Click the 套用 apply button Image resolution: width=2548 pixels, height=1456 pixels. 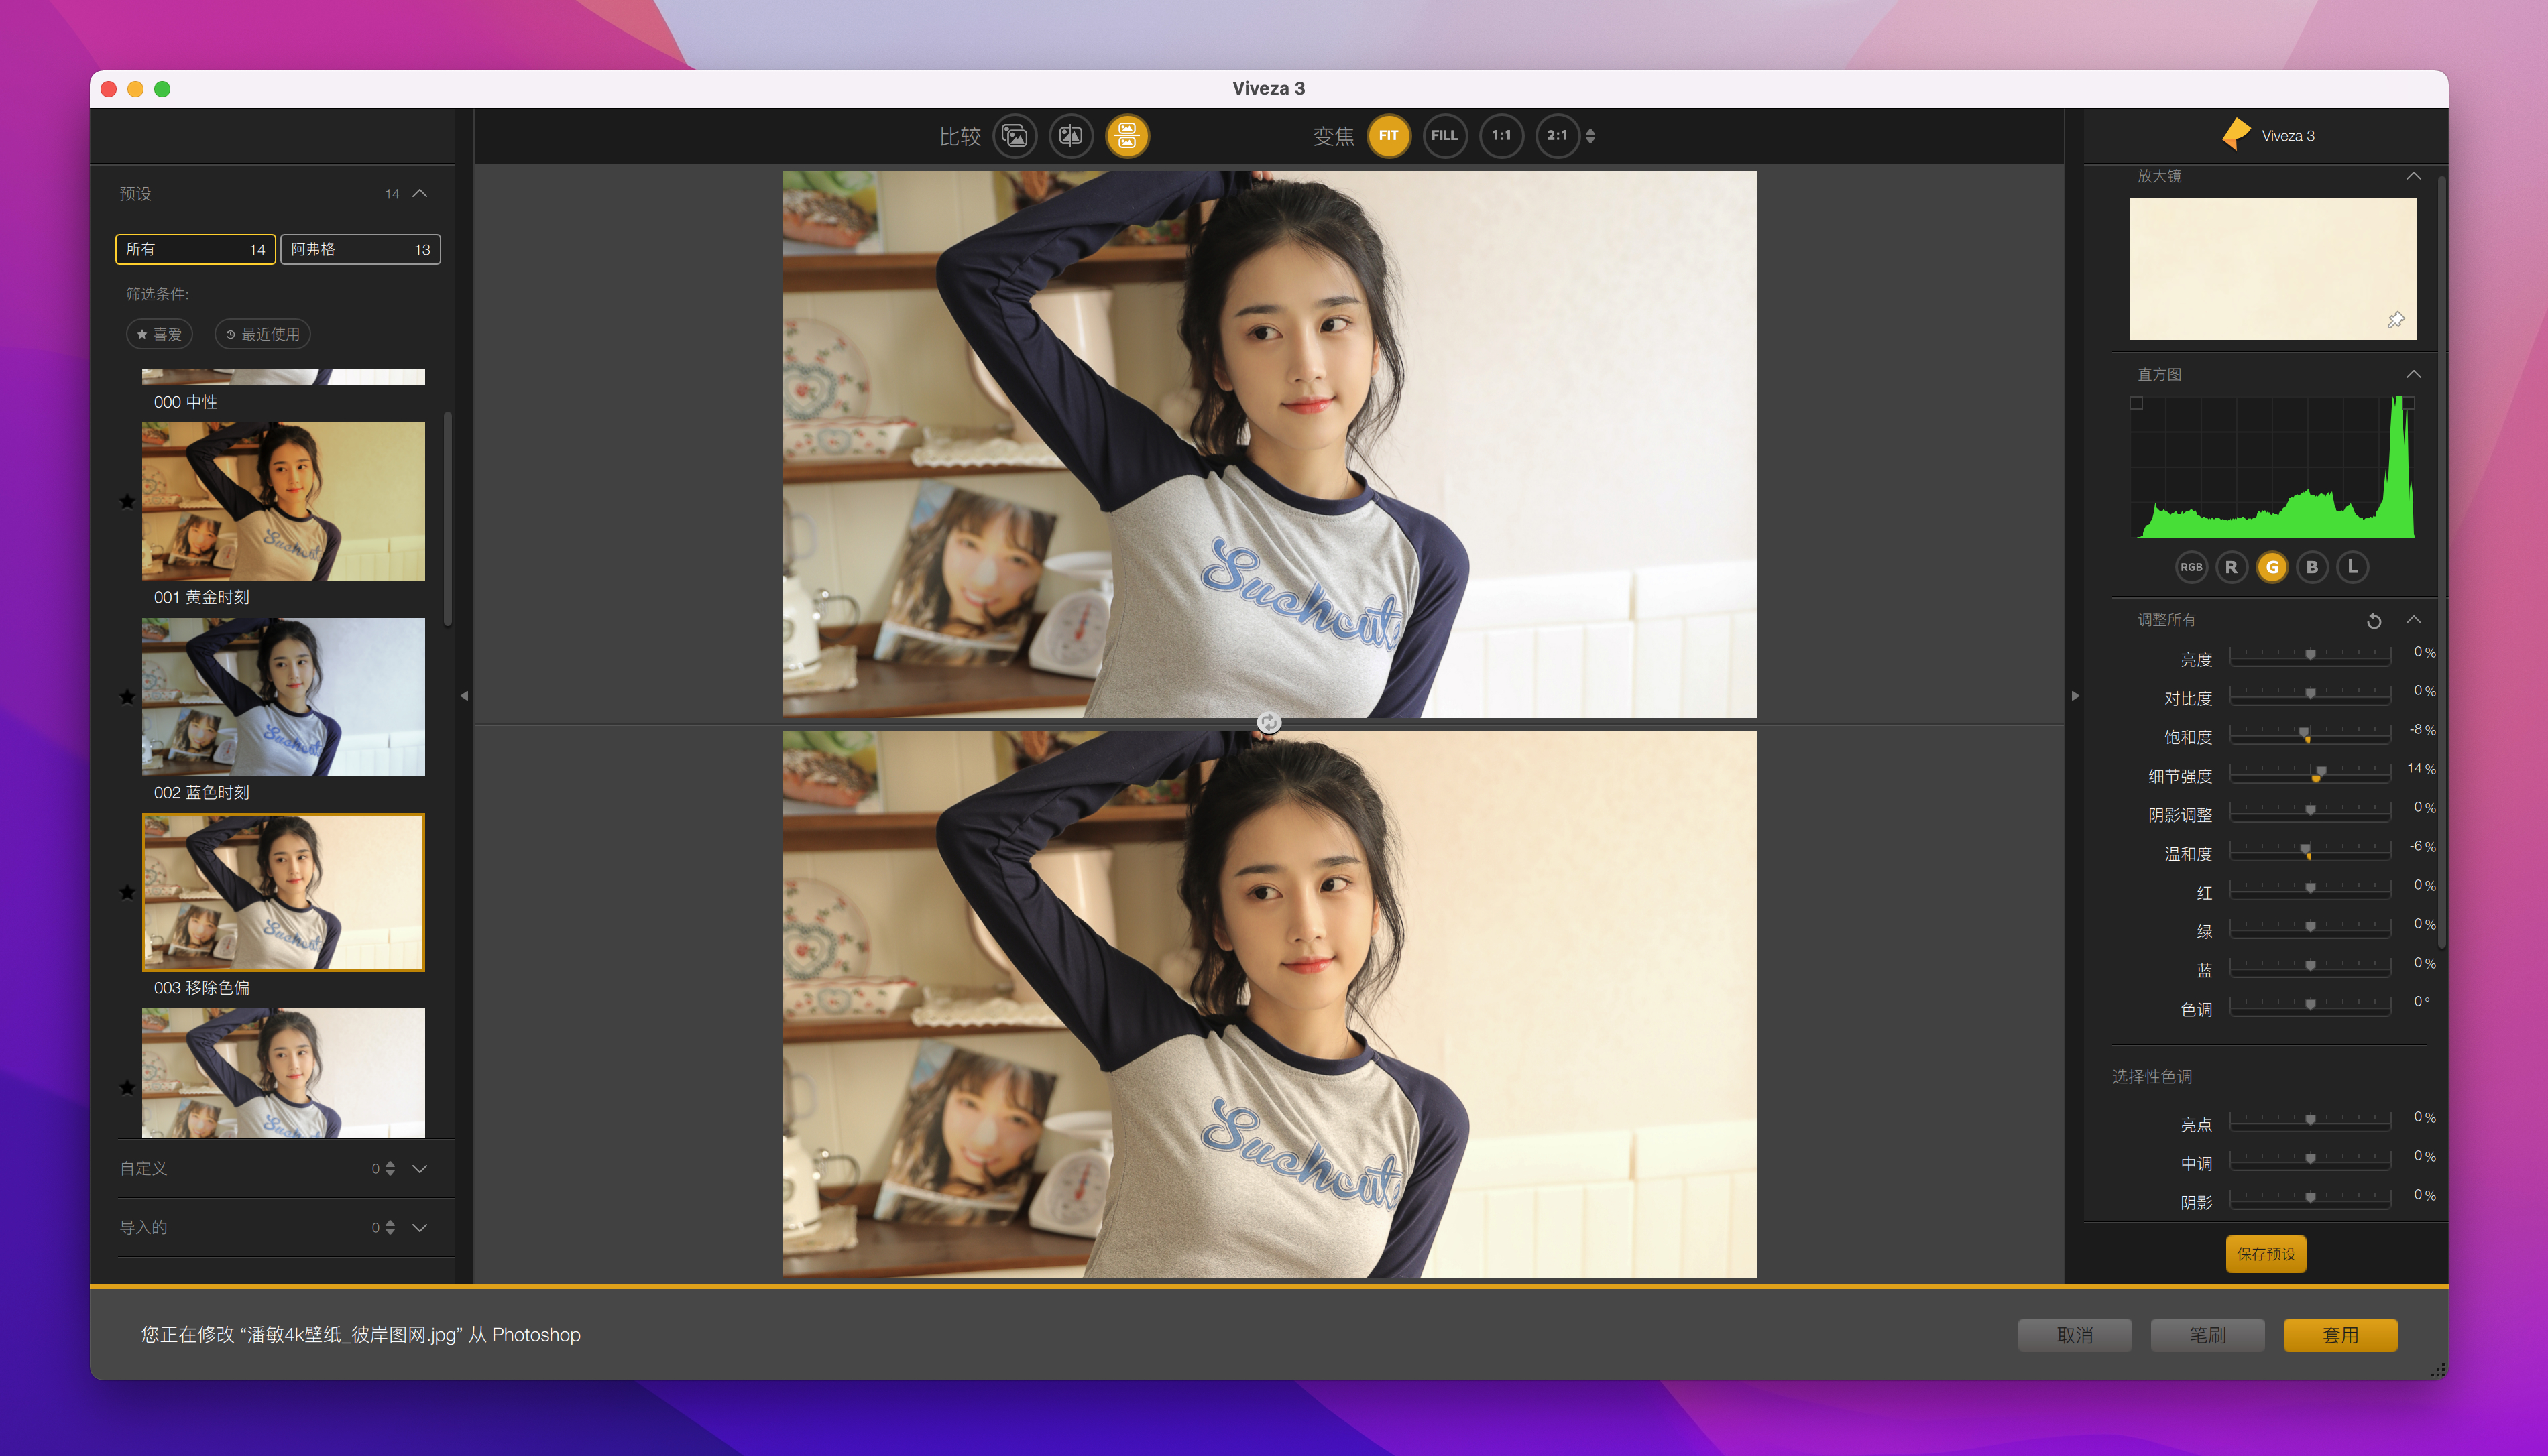[2340, 1335]
